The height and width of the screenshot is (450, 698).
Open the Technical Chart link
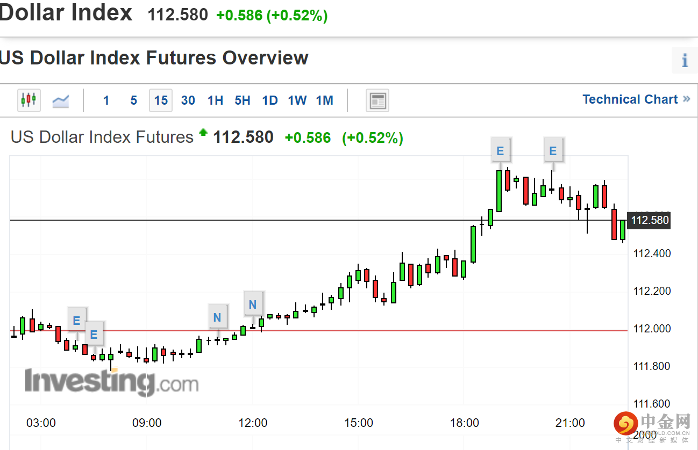click(630, 99)
